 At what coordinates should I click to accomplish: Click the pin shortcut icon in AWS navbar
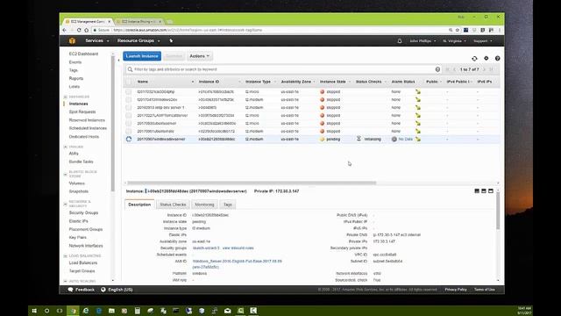171,41
